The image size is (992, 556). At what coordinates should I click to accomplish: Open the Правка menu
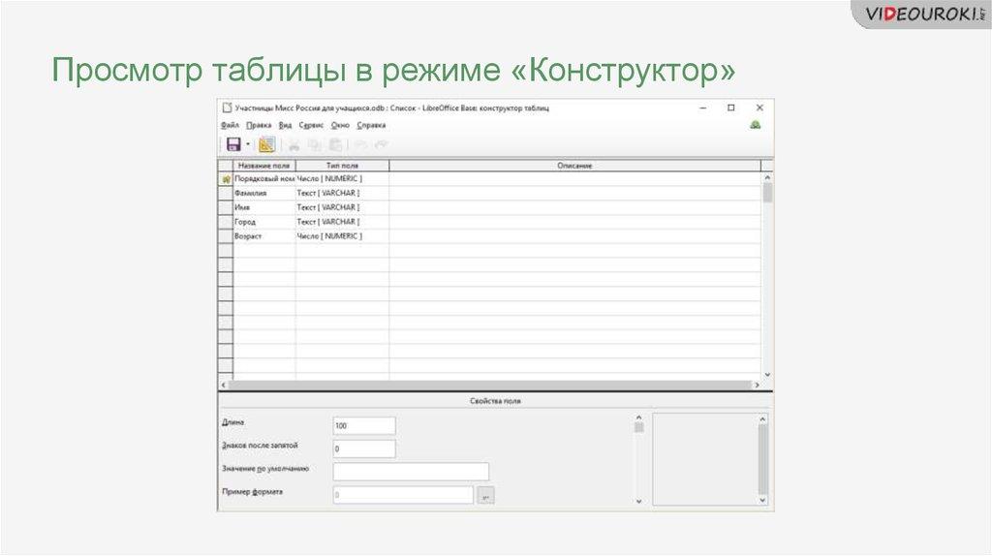(259, 125)
